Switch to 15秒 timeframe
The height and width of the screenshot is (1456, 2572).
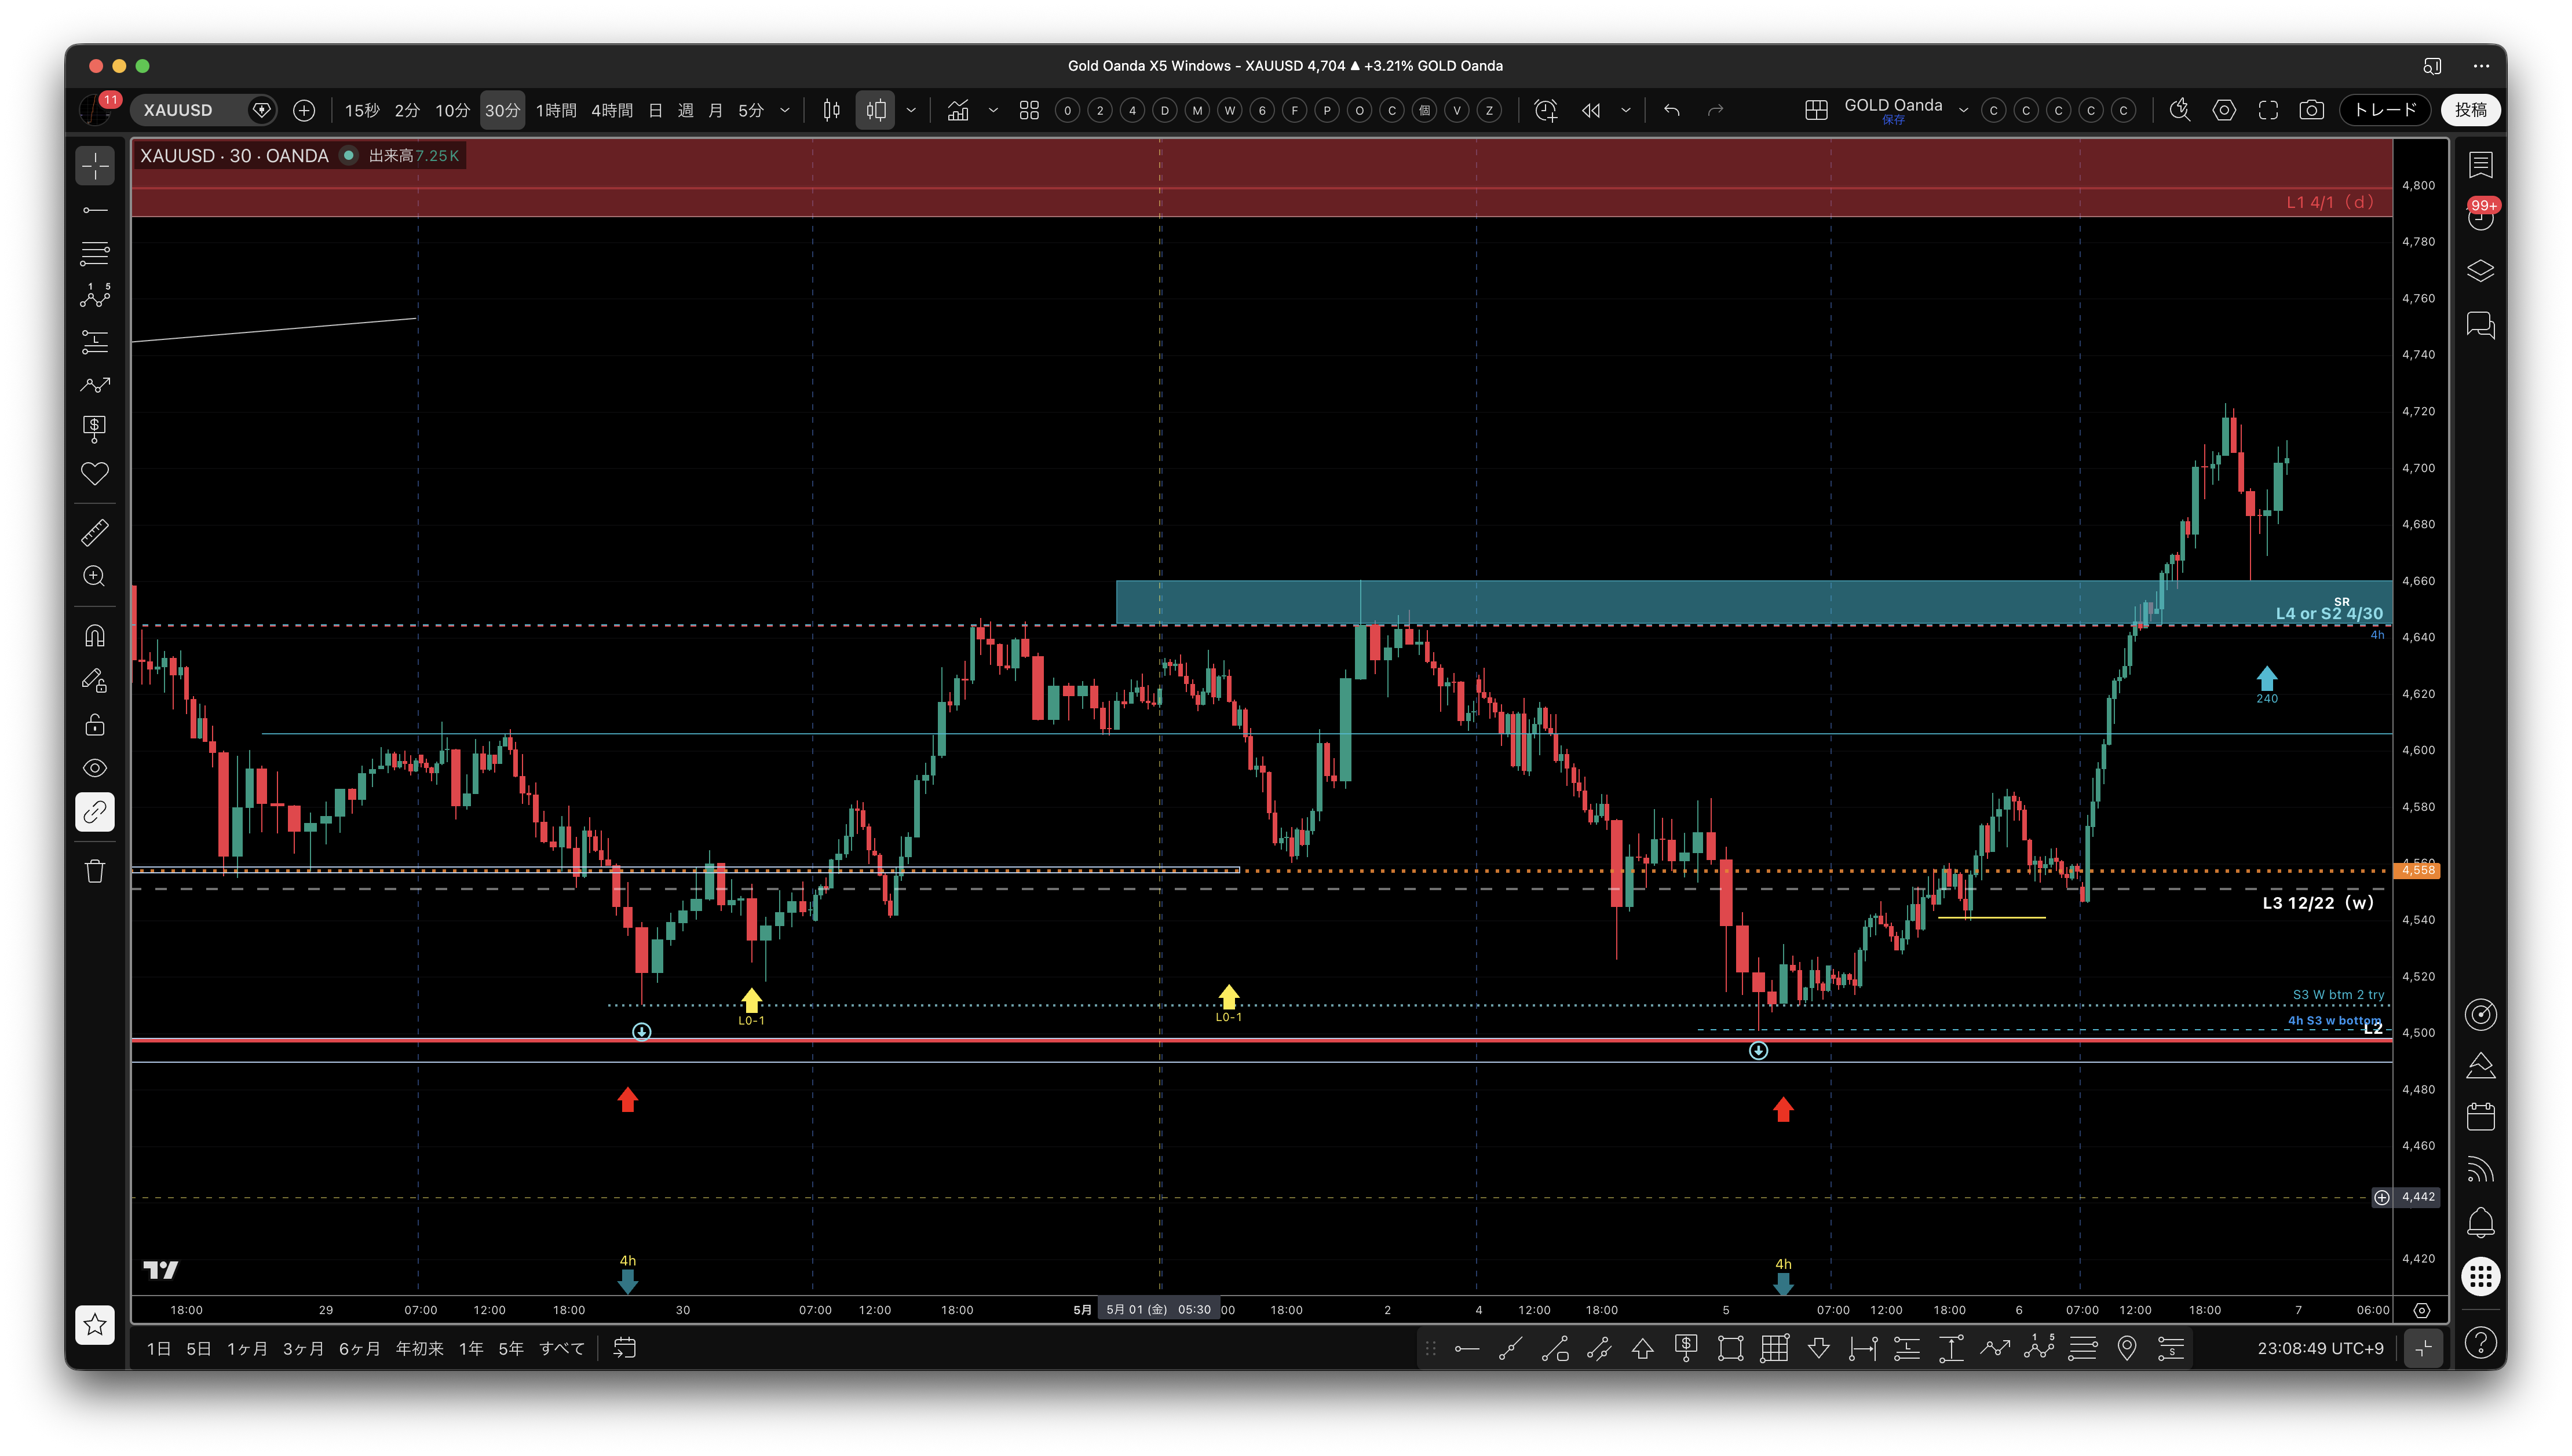pos(362,110)
